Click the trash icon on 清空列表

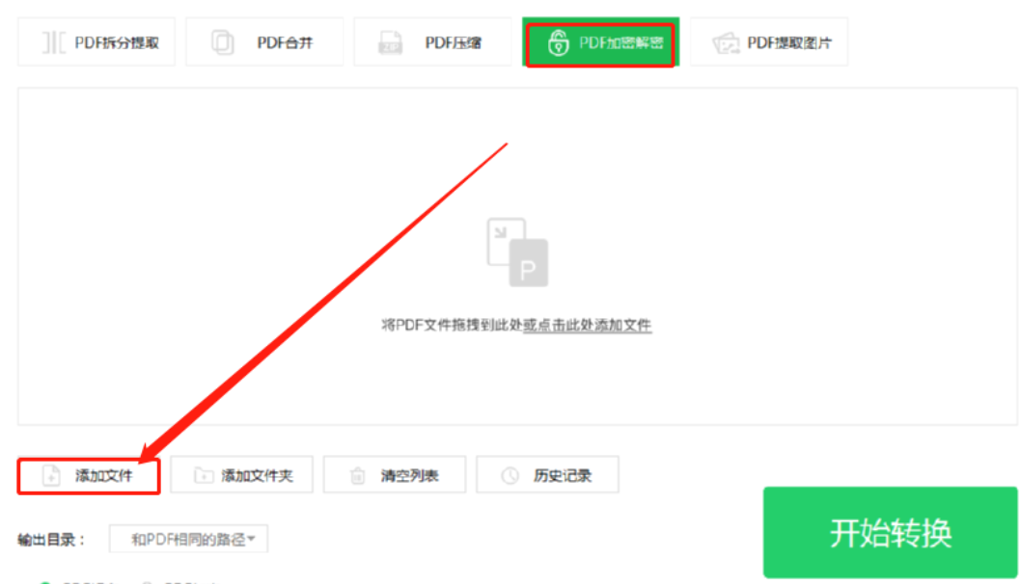pyautogui.click(x=357, y=476)
